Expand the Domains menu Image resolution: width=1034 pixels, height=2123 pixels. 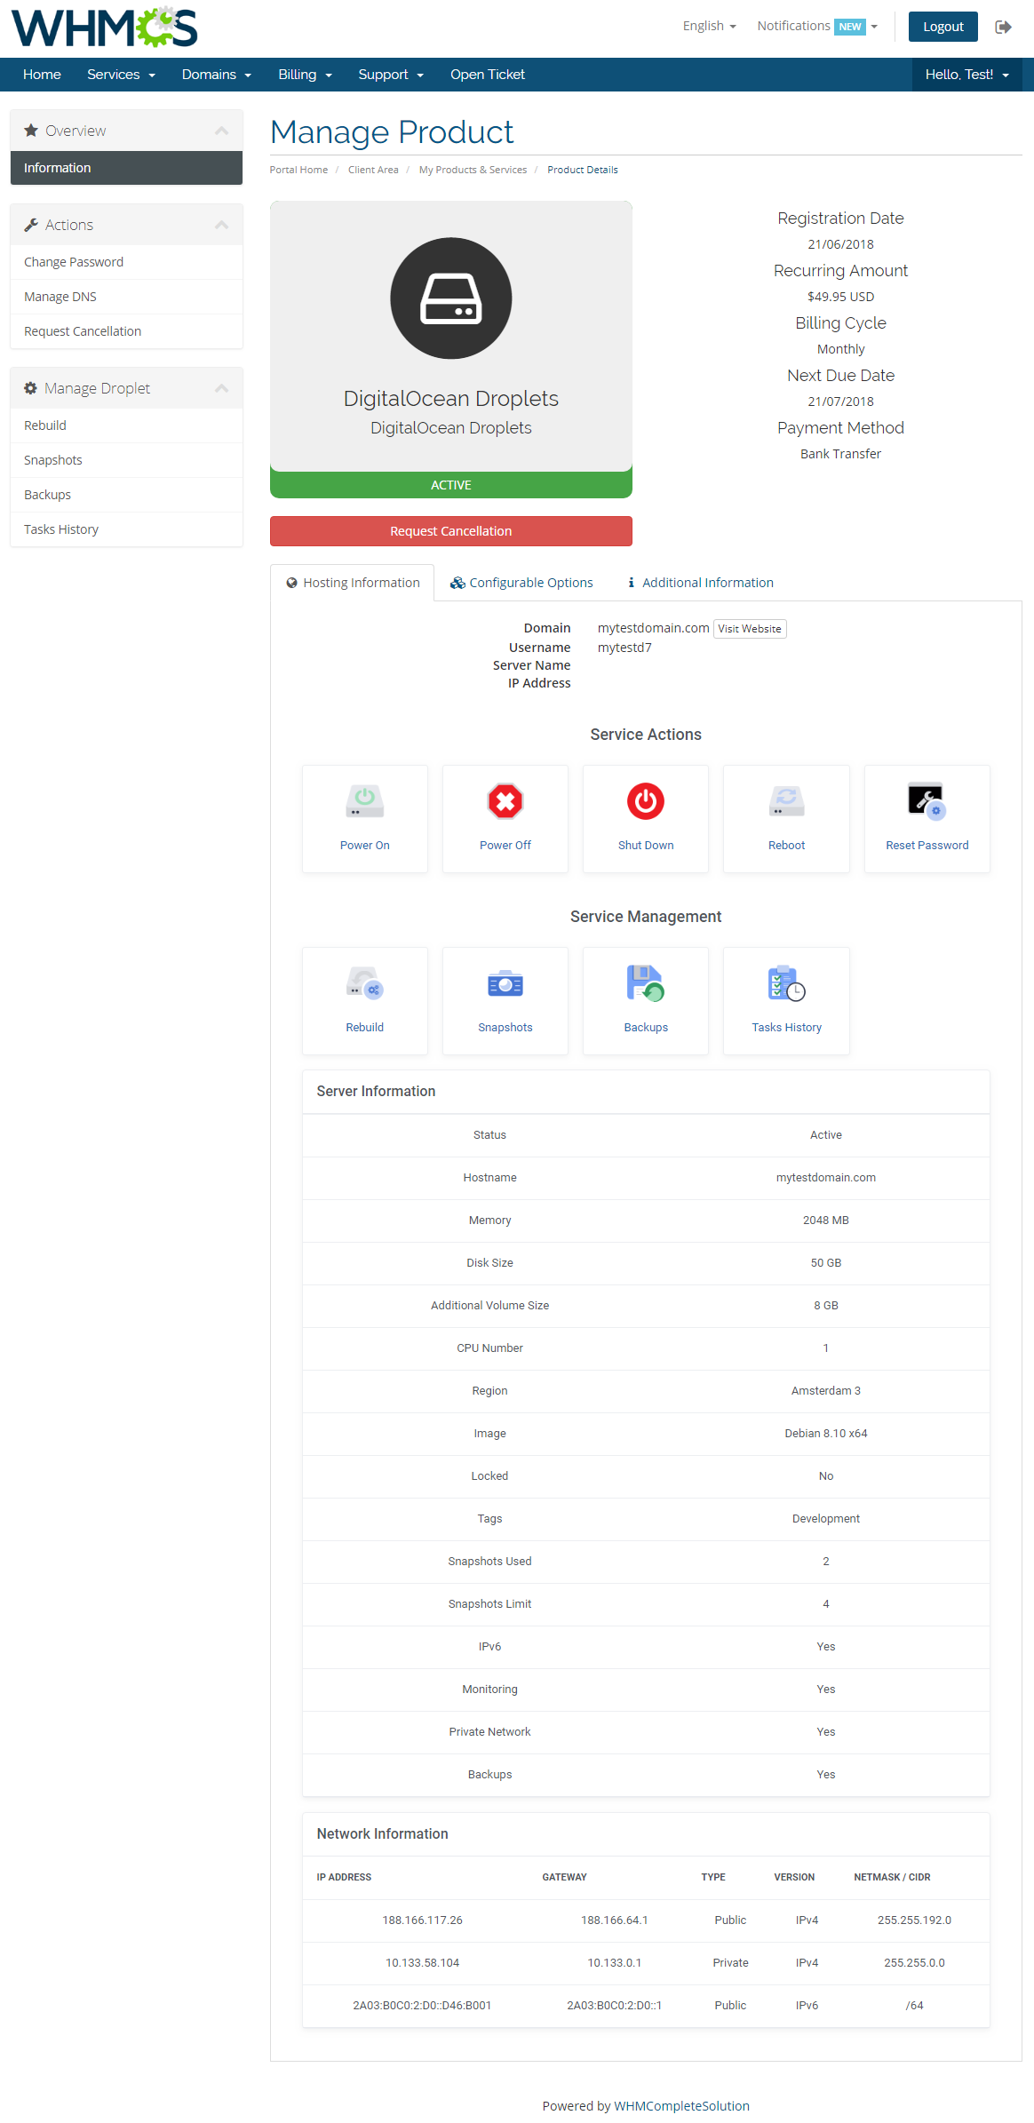click(216, 75)
